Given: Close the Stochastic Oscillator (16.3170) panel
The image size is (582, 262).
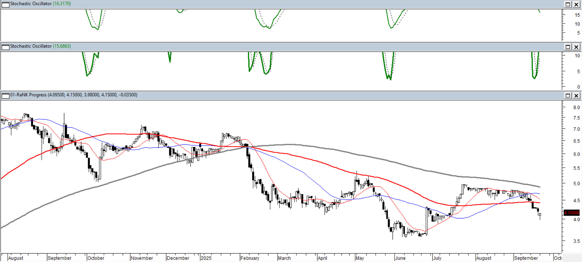Looking at the screenshot, I should click(x=576, y=4).
